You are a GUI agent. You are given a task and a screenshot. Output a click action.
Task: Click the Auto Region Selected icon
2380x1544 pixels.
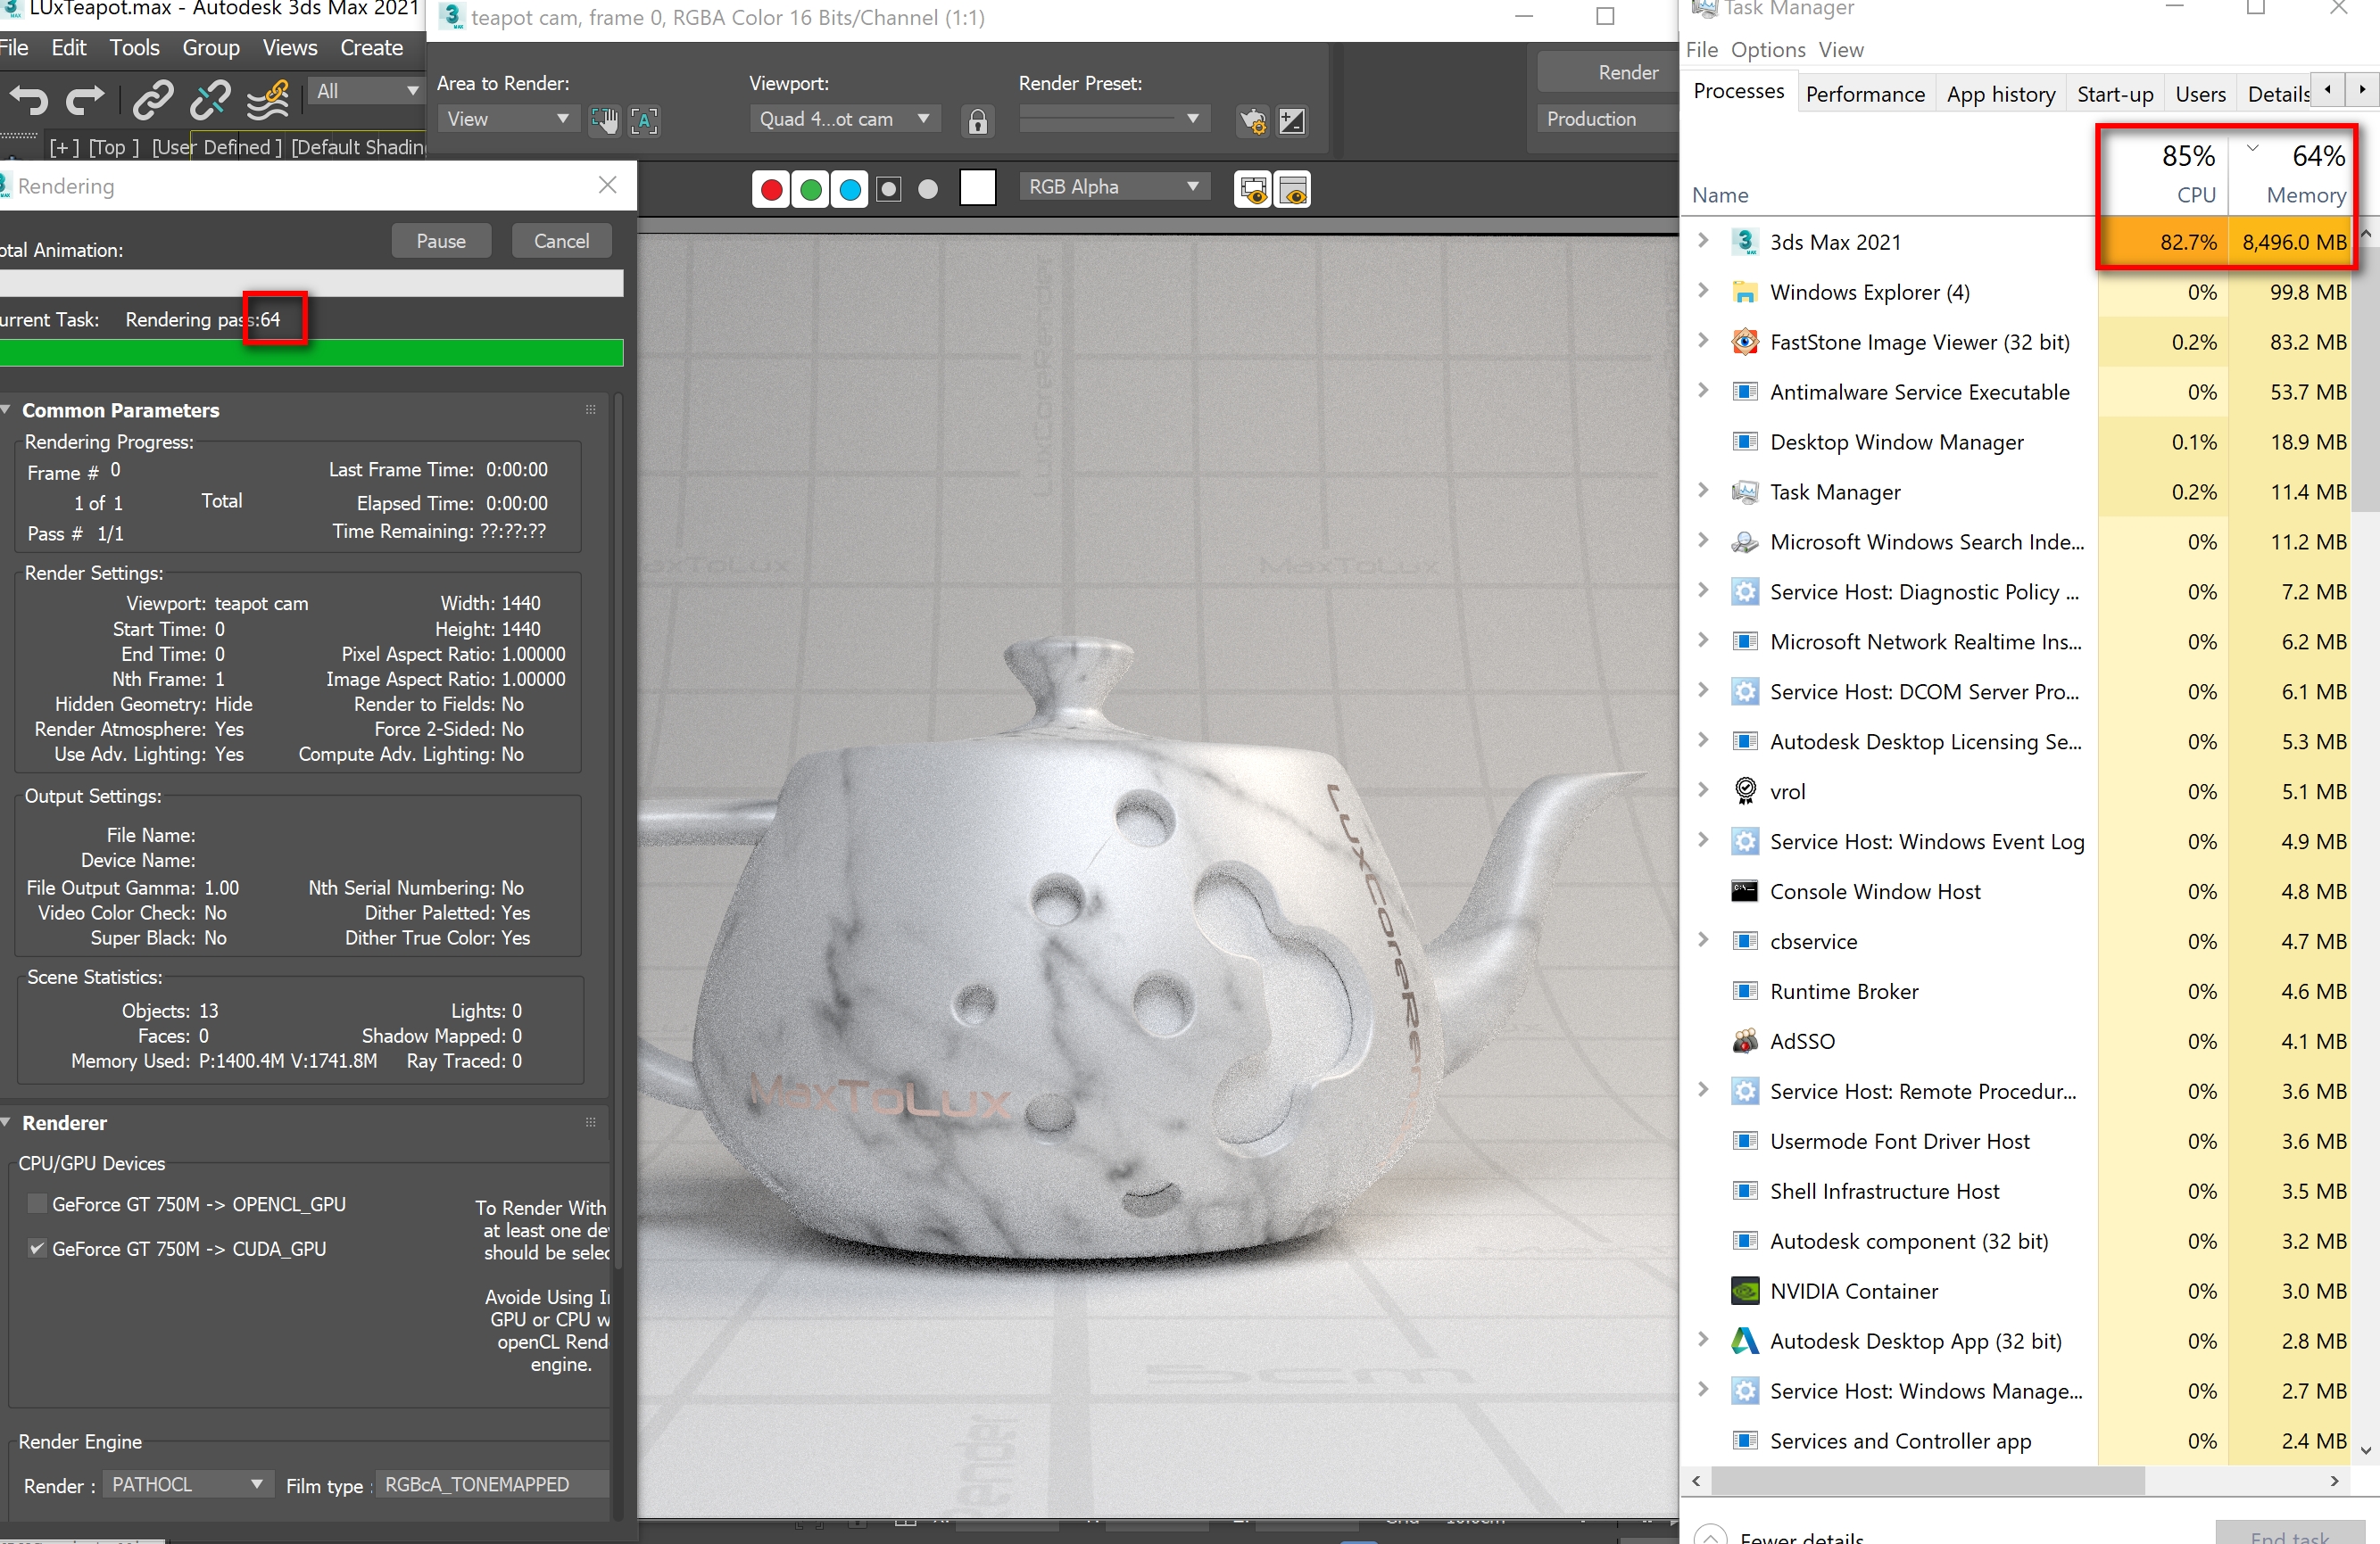click(644, 121)
